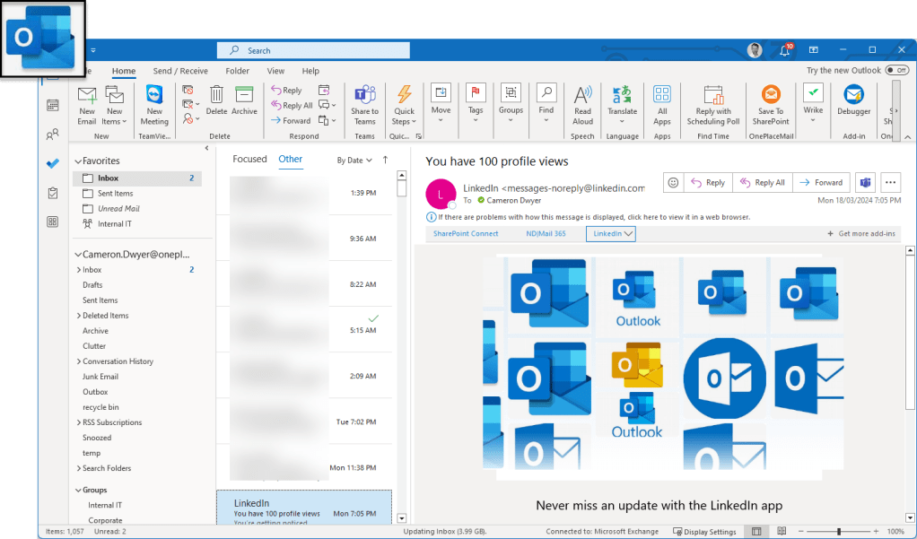Open the By Date sort dropdown
The width and height of the screenshot is (917, 539).
pos(354,161)
